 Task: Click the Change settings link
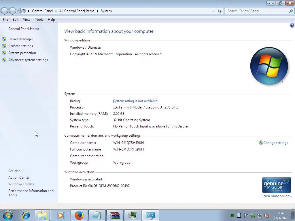[275, 143]
